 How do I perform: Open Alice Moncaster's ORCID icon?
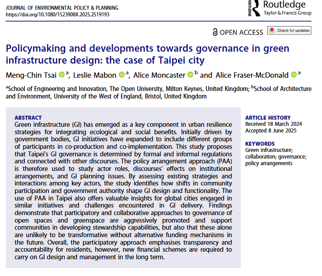(x=191, y=75)
